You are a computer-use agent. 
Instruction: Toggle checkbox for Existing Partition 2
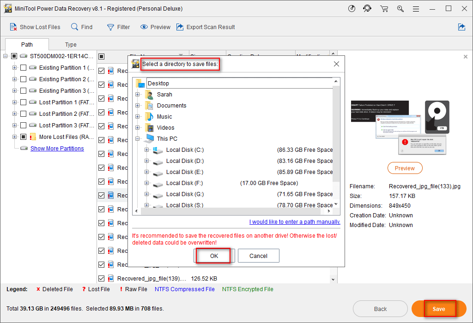pos(23,79)
